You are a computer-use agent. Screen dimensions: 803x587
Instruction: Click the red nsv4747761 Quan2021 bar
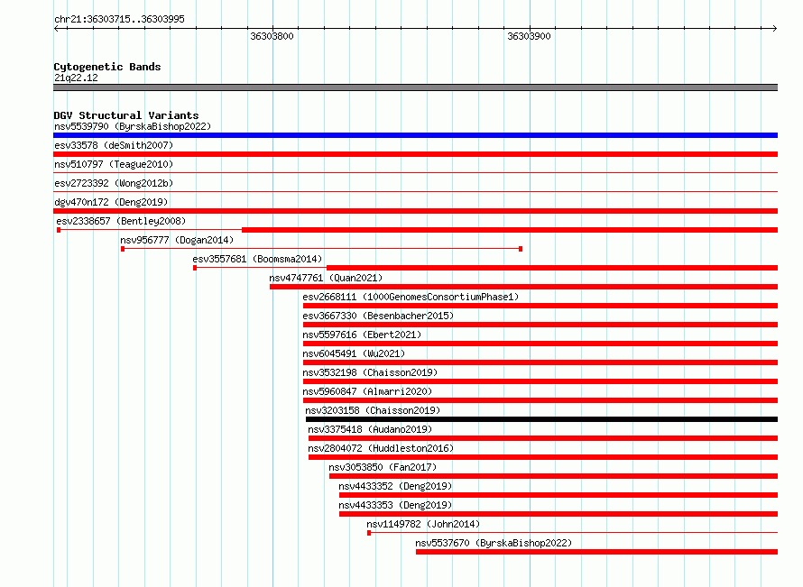point(524,287)
